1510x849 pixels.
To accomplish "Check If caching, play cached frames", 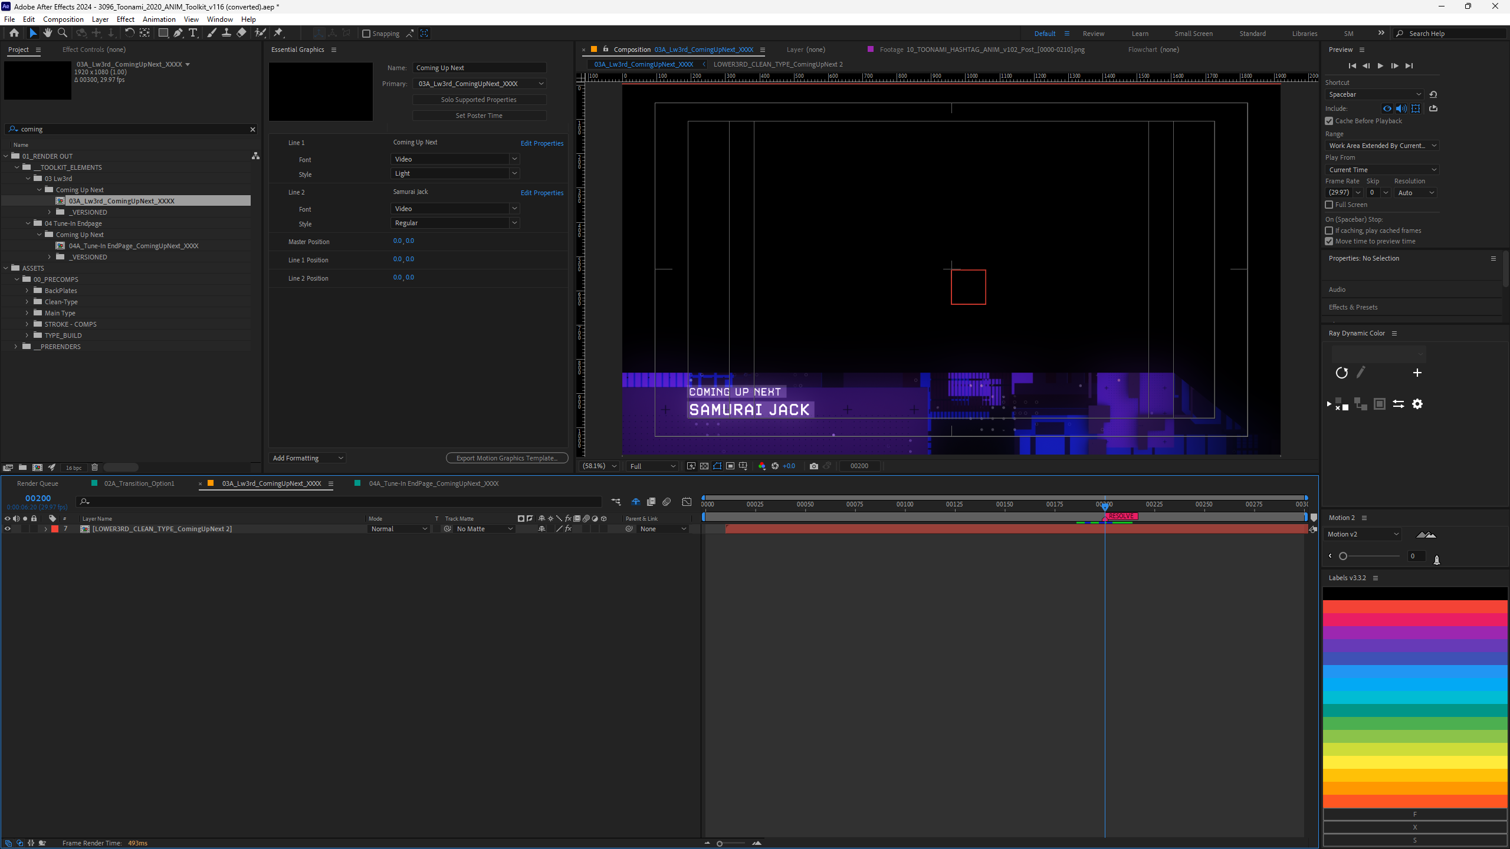I will (x=1330, y=231).
